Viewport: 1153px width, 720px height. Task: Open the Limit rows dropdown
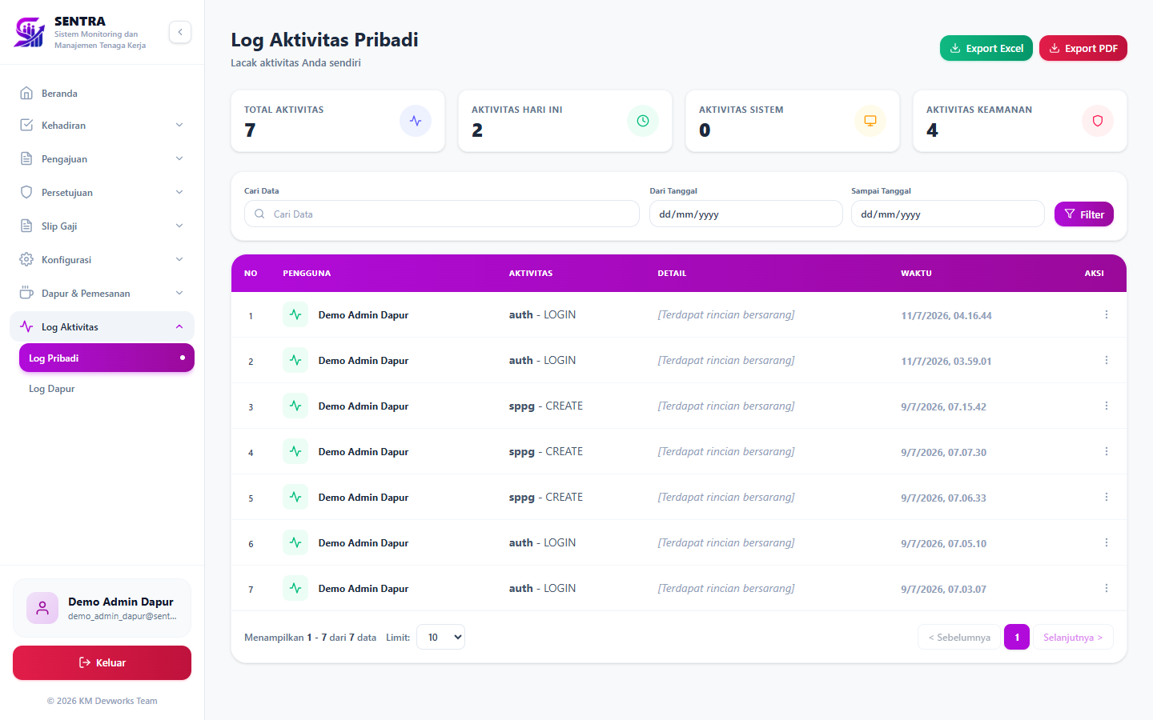point(440,637)
